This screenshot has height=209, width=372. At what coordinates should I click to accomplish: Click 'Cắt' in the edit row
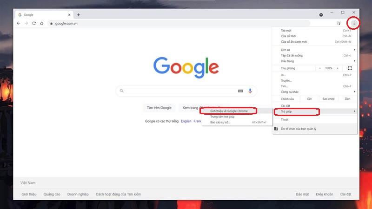[x=309, y=99]
